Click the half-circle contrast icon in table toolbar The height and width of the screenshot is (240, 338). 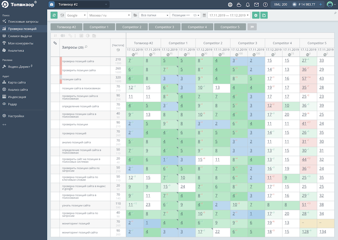(88, 35)
